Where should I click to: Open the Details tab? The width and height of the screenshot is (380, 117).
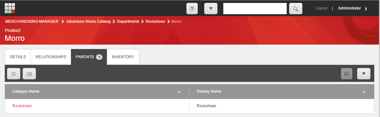pyautogui.click(x=18, y=57)
